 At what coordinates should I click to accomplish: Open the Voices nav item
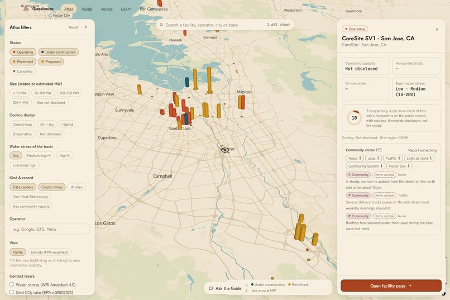(107, 9)
